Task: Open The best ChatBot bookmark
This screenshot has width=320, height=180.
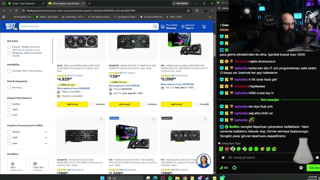Action: (151, 17)
